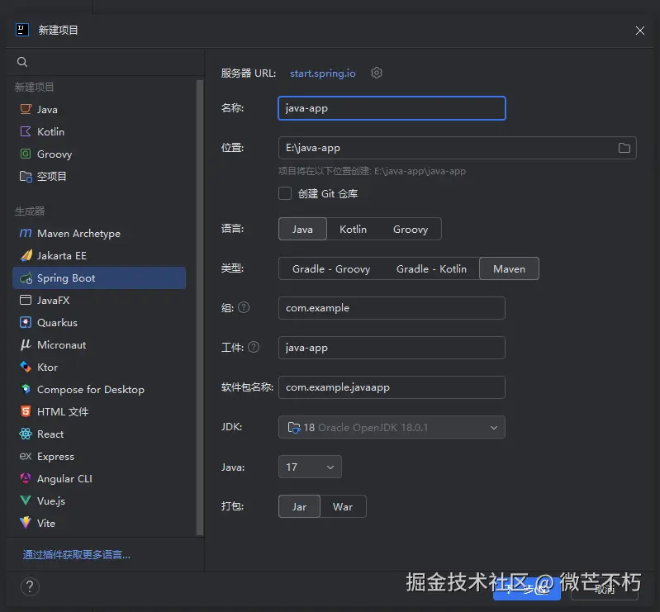
Task: Select Maven Archetype generator icon
Action: click(x=26, y=233)
